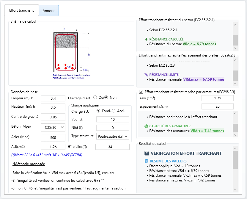Click the Espacement s spacing field
Screen dimensions: 247x199
[218, 106]
